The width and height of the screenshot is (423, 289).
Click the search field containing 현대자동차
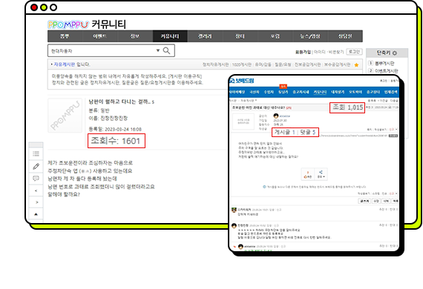coord(111,50)
